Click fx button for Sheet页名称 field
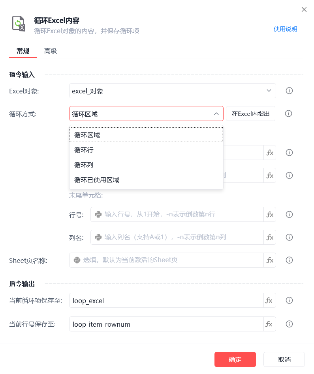314x374 pixels. (270, 260)
